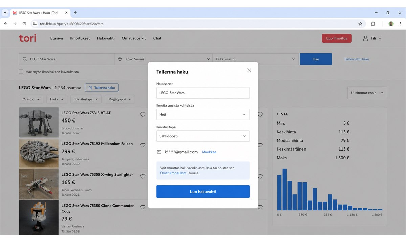Open the Omat ilmoitukset link in dialog

click(x=173, y=173)
